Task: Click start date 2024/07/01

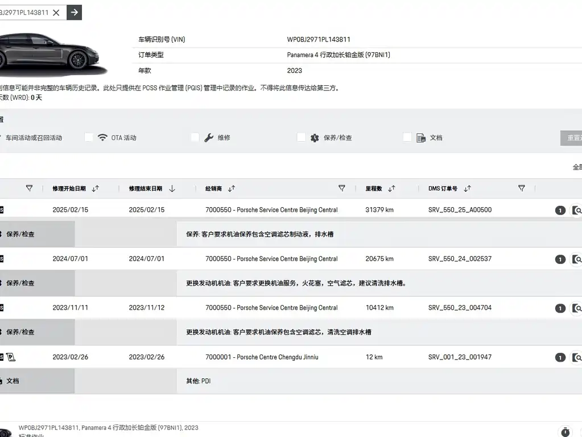Action: 70,259
